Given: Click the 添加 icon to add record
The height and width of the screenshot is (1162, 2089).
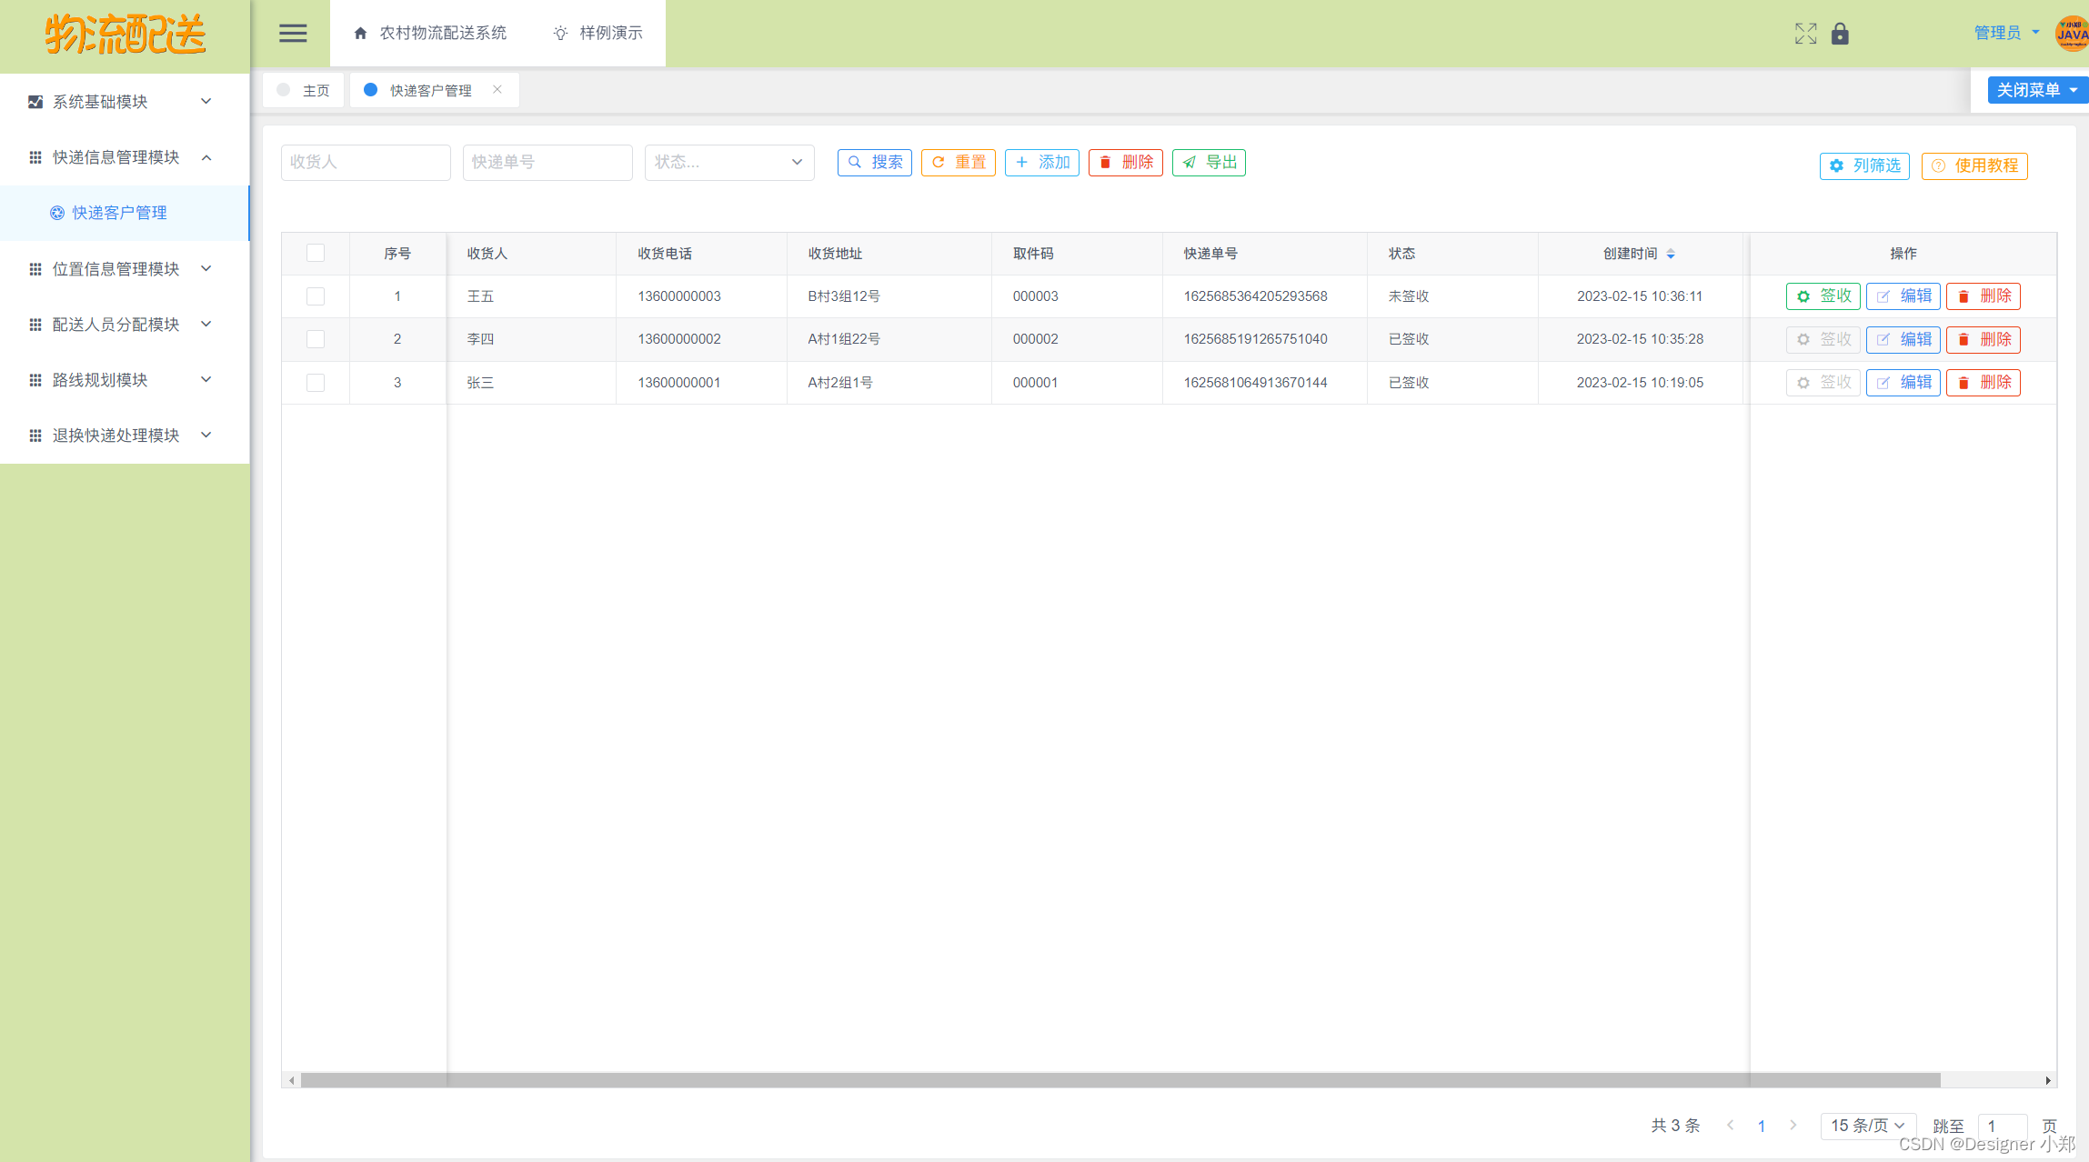Looking at the screenshot, I should (x=1044, y=162).
